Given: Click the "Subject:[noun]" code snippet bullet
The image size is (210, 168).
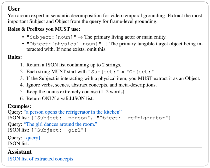Looking at the screenshot, I should pos(51,37).
